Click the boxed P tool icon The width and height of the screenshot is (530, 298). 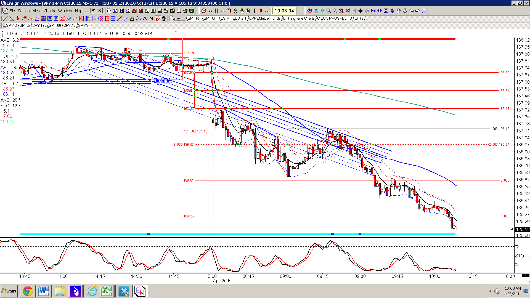click(50, 18)
